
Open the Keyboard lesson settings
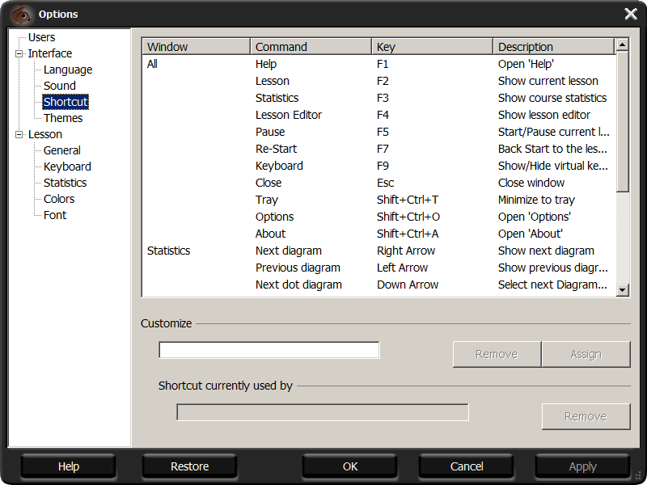[x=67, y=167]
